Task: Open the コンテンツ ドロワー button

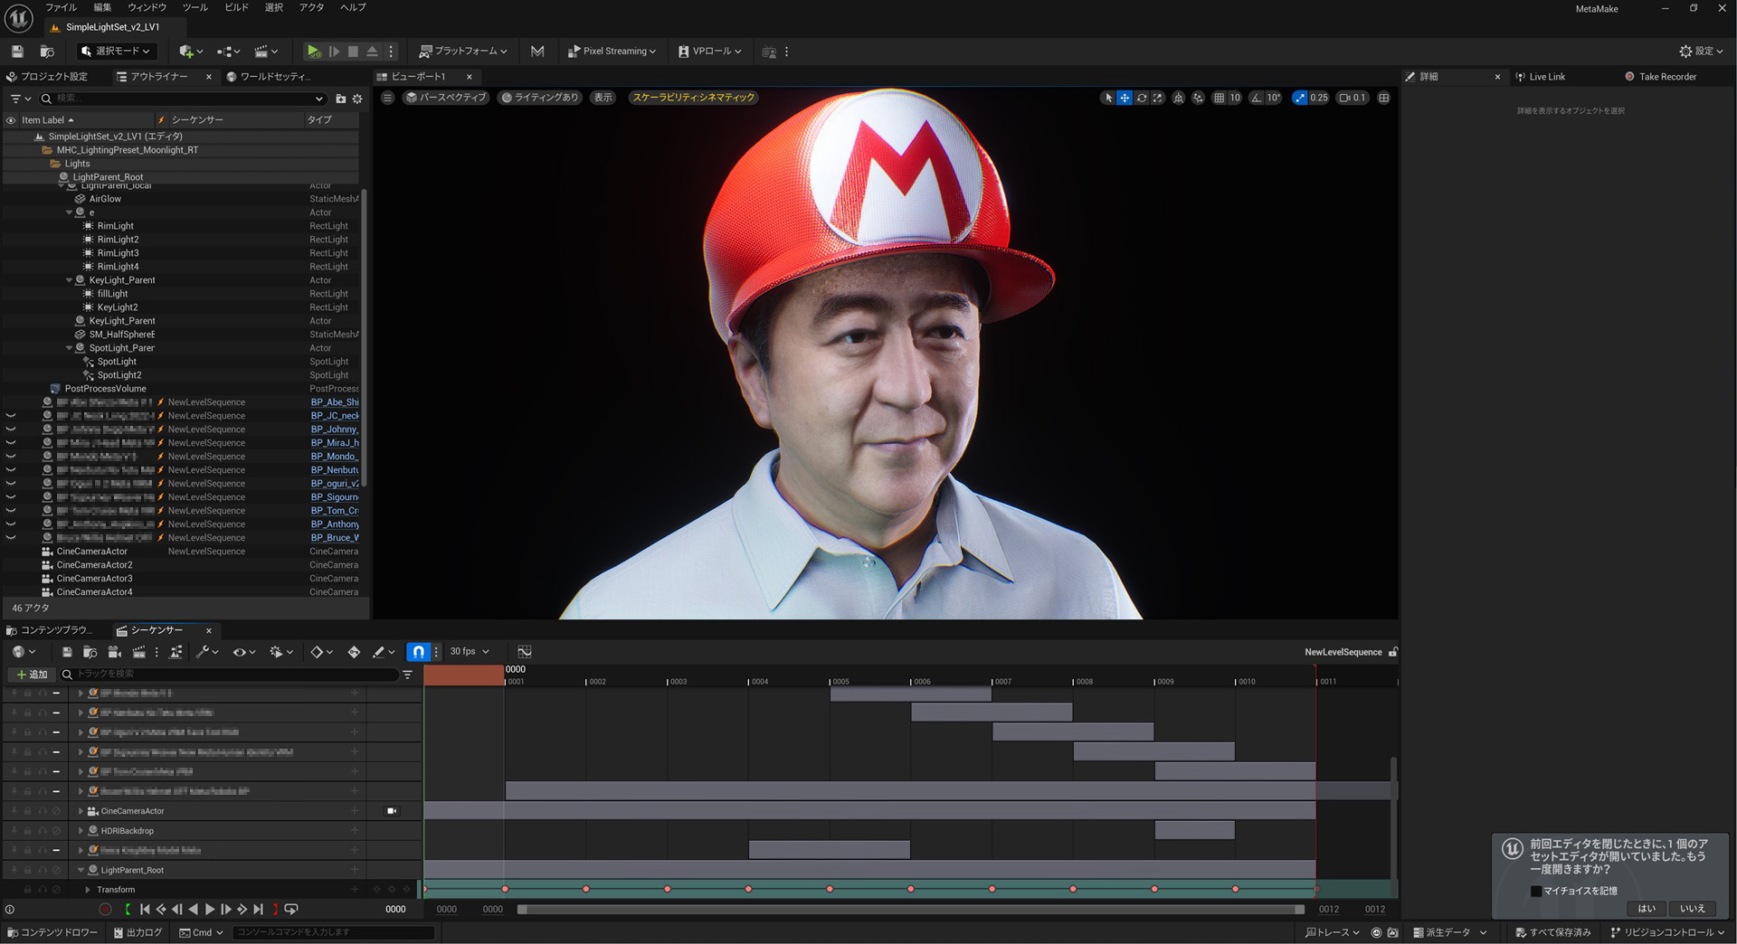Action: tap(52, 932)
